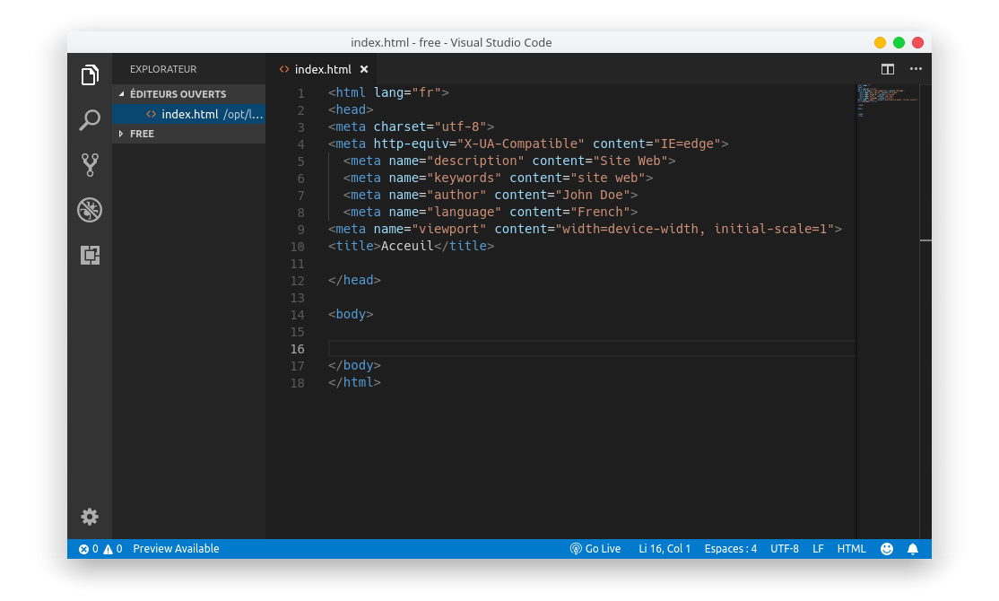Click the Go Live button
The image size is (999, 601).
[x=595, y=549]
